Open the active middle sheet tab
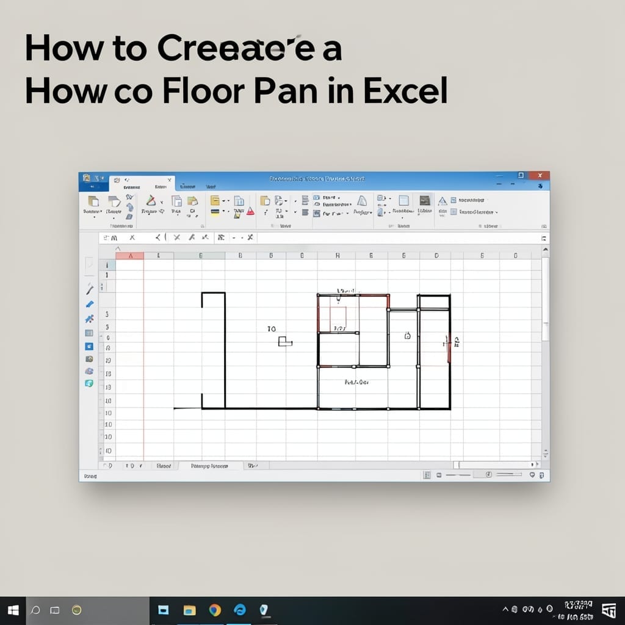The width and height of the screenshot is (625, 625). [x=210, y=466]
